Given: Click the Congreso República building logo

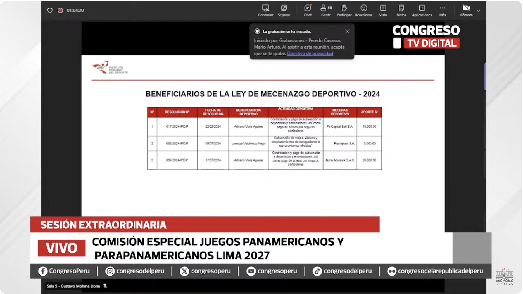Looking at the screenshot, I should click(x=504, y=276).
